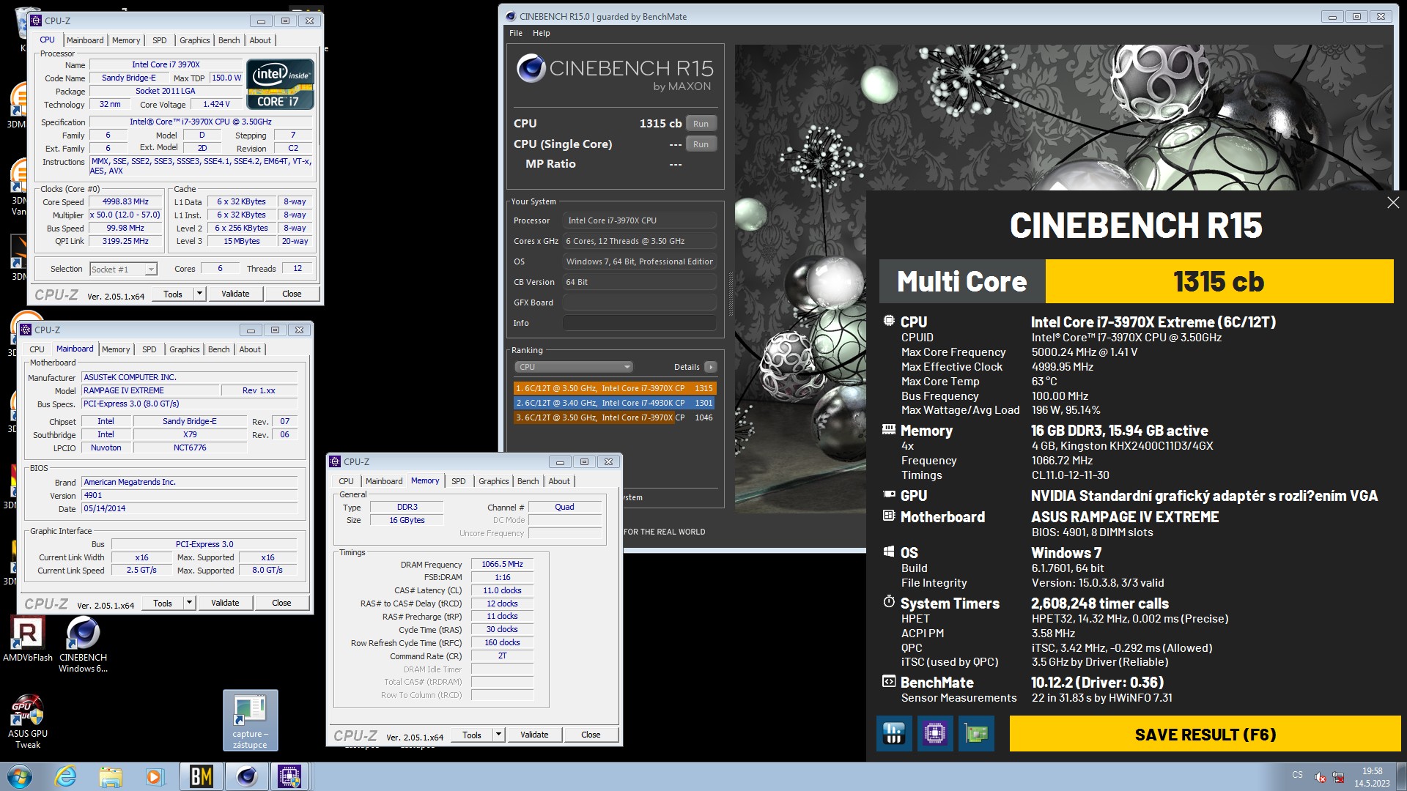The width and height of the screenshot is (1407, 791).
Task: Select ranking row 3 with score 1046
Action: click(614, 417)
